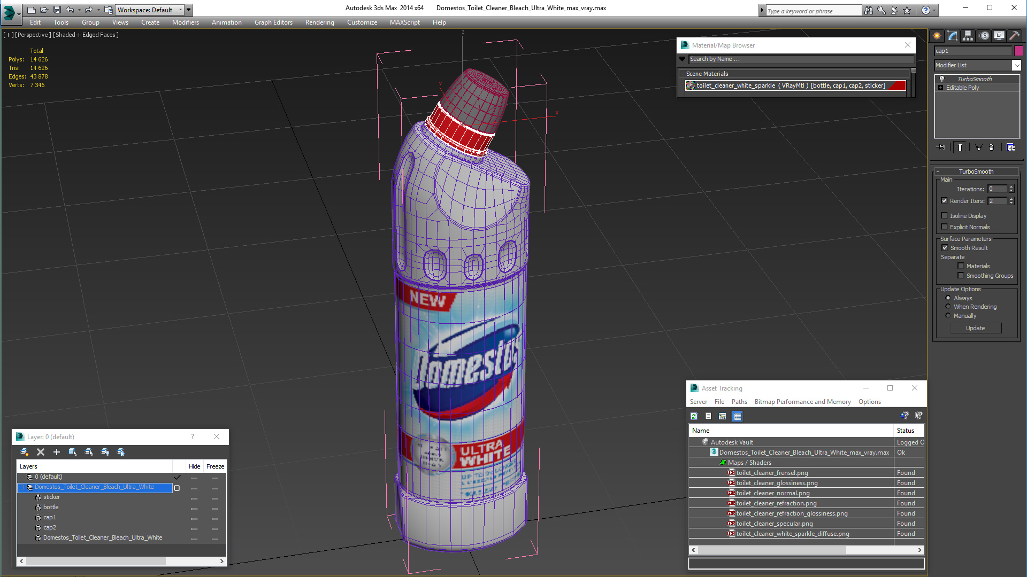The width and height of the screenshot is (1027, 577).
Task: Open the Motion command panel tab
Action: point(984,36)
